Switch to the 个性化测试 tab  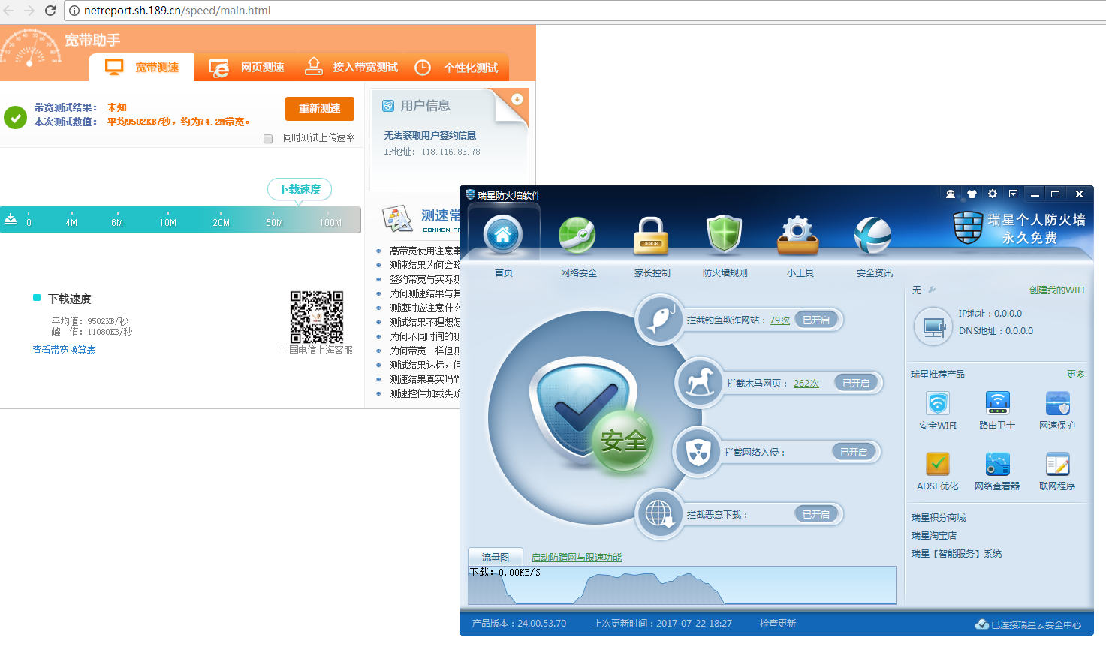[457, 67]
